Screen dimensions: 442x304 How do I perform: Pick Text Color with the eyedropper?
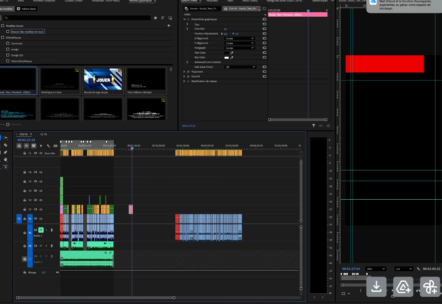point(232,53)
